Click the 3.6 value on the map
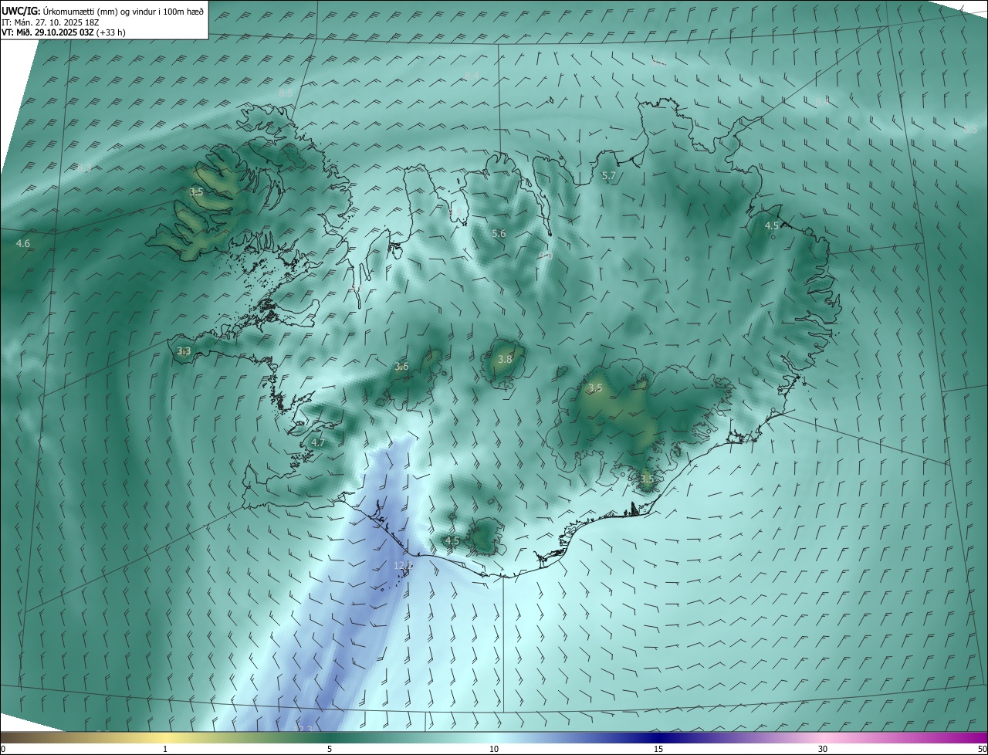Screen dimensions: 988x755 tap(401, 367)
